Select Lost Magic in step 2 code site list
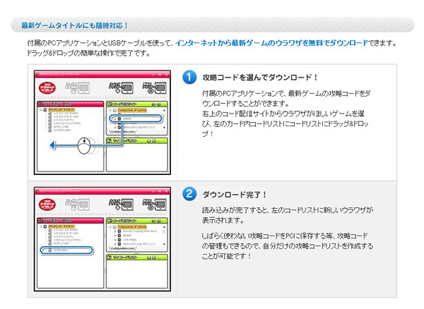424x309 pixels. click(x=129, y=240)
